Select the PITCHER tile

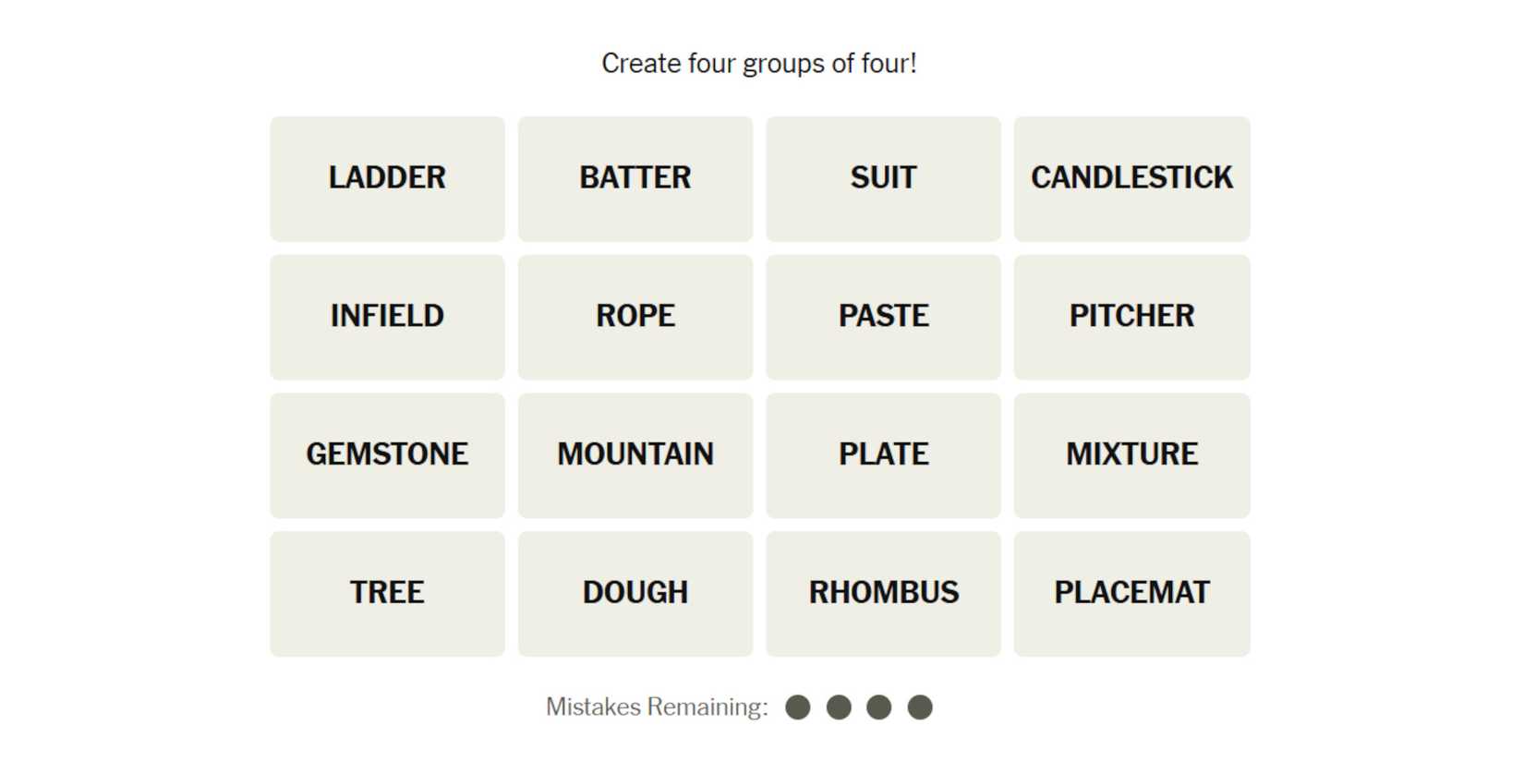(1131, 317)
